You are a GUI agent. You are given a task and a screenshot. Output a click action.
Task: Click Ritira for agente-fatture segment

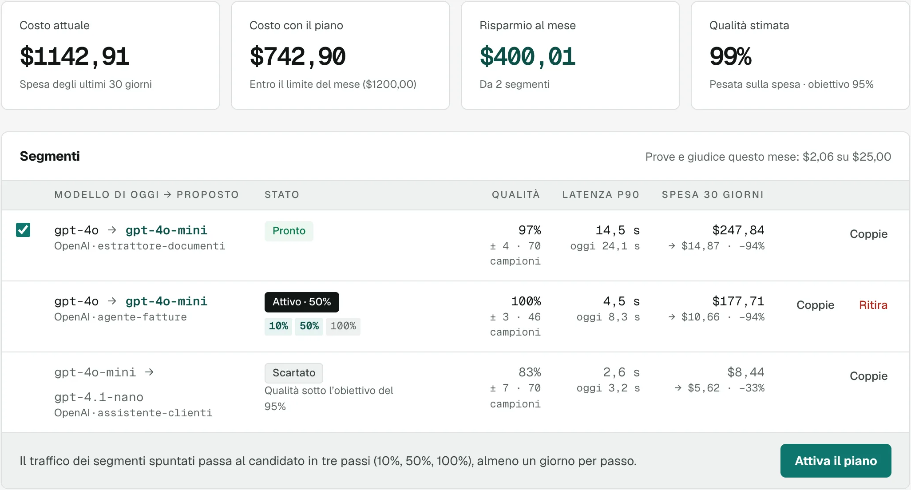tap(873, 305)
